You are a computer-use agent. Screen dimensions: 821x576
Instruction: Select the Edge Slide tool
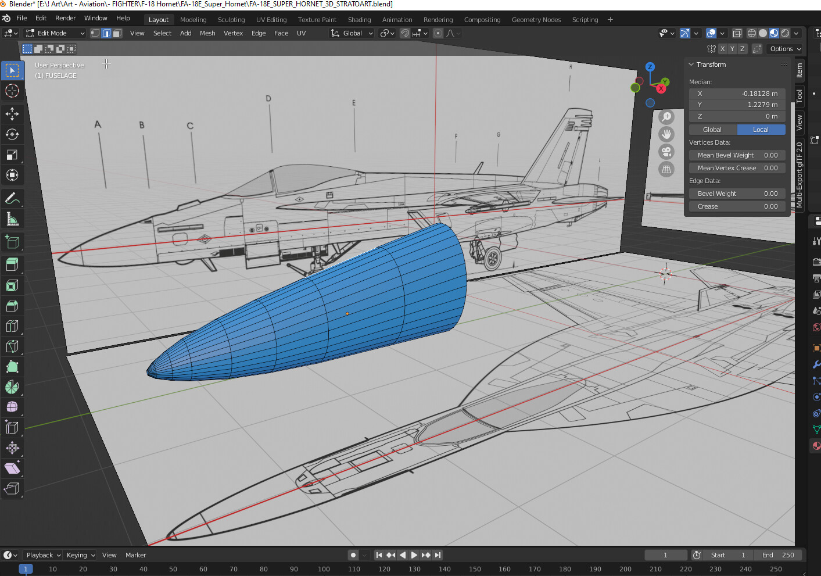12,428
